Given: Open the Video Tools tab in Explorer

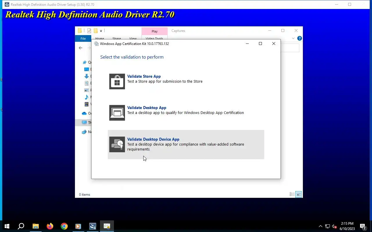Looking at the screenshot, I should (x=154, y=38).
